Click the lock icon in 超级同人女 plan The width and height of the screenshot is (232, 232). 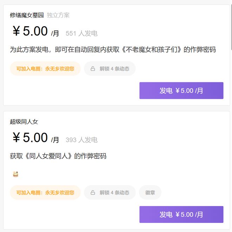click(x=93, y=193)
